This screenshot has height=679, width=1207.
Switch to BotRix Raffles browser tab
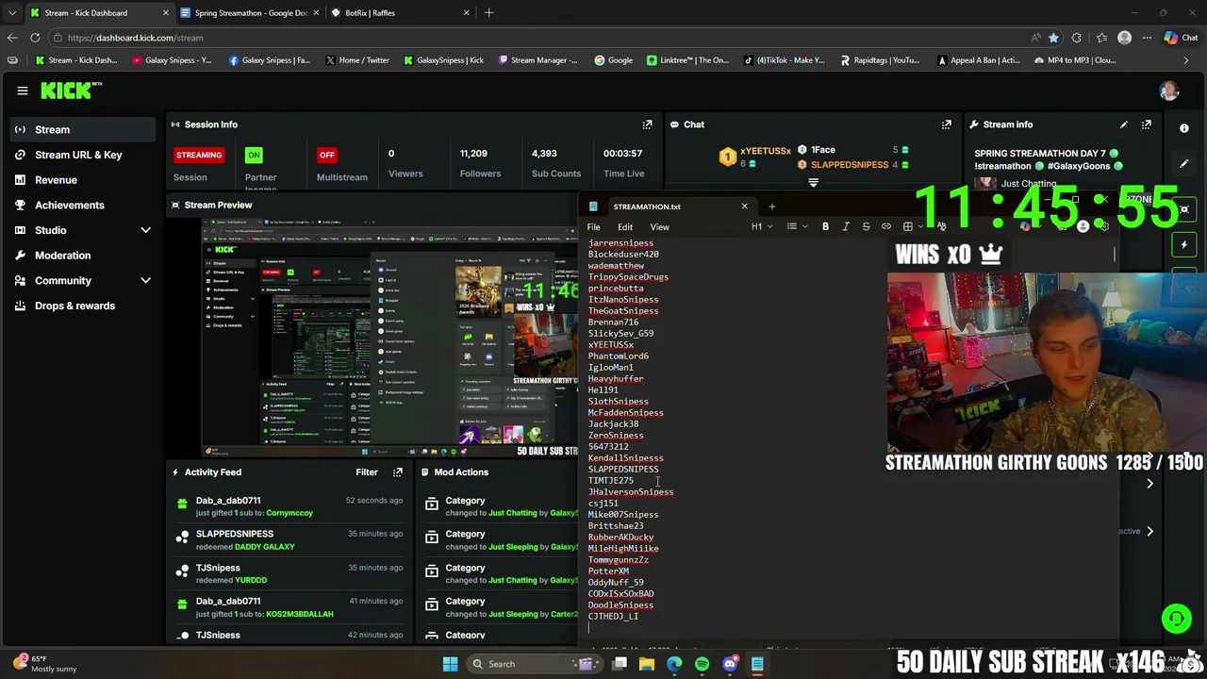(x=401, y=13)
